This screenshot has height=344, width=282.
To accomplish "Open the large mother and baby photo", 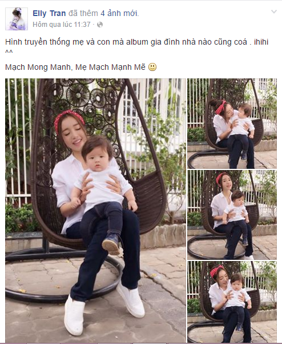I will point(95,210).
